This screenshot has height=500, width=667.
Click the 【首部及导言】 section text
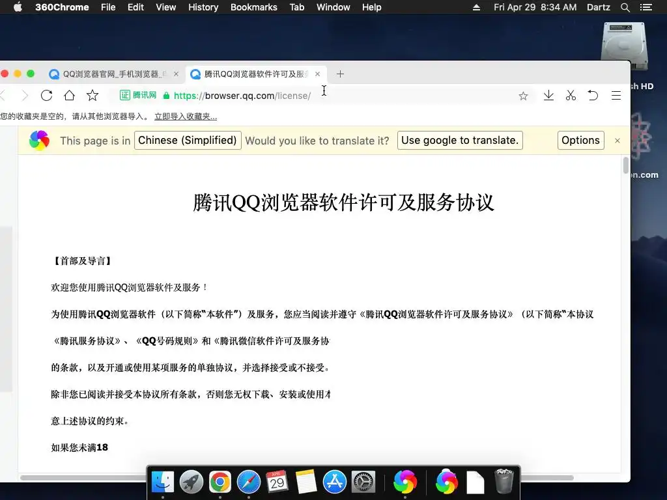click(82, 260)
